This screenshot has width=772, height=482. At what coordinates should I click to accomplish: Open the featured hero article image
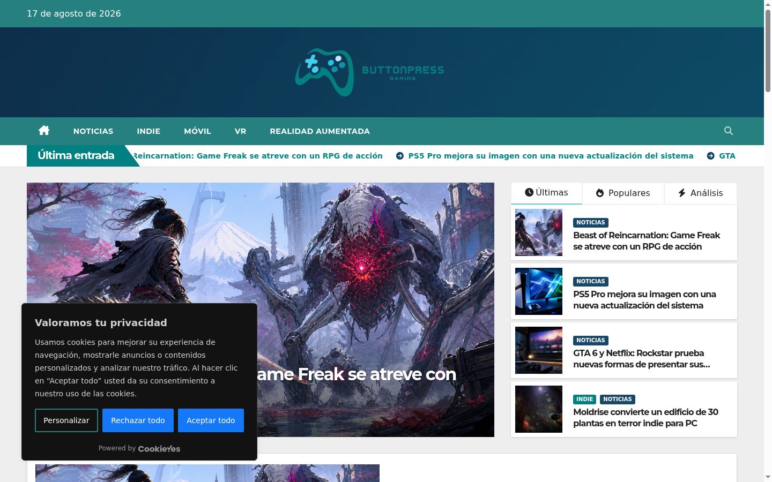[261, 310]
